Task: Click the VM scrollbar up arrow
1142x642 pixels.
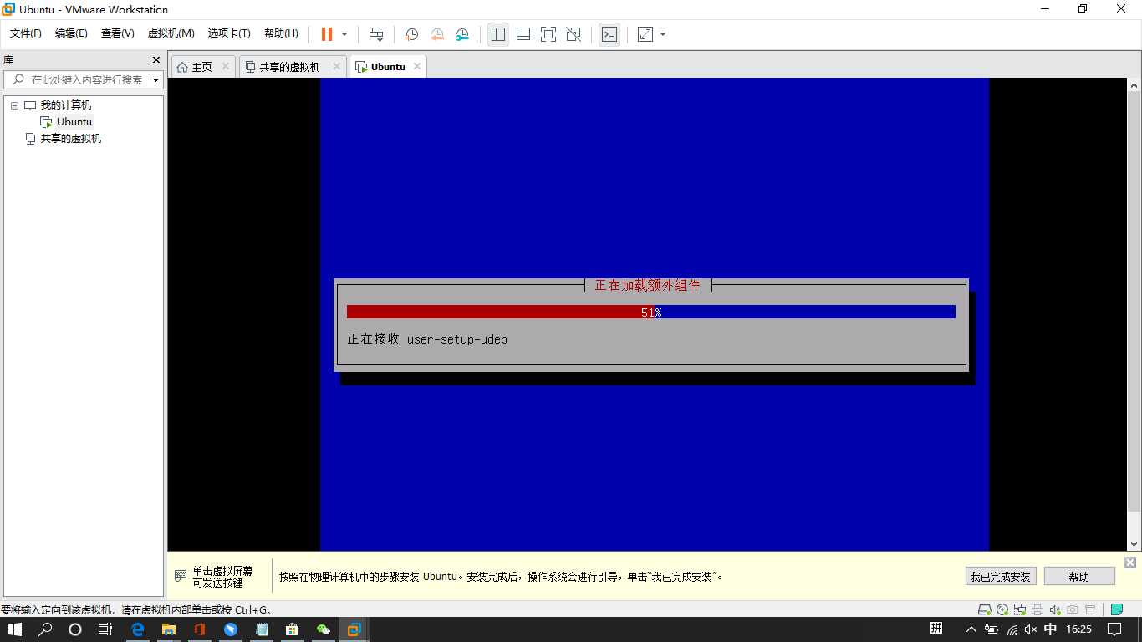Action: (x=1134, y=85)
